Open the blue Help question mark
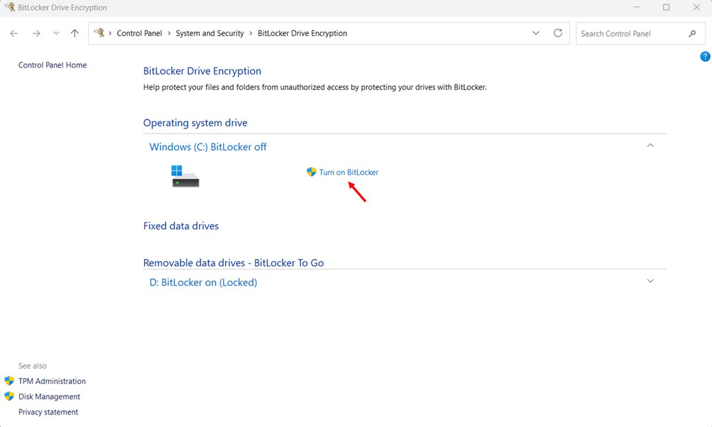Image resolution: width=712 pixels, height=427 pixels. pos(705,57)
